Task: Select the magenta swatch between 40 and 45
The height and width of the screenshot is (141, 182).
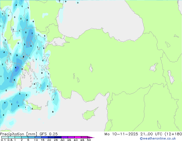Action: [78, 137]
